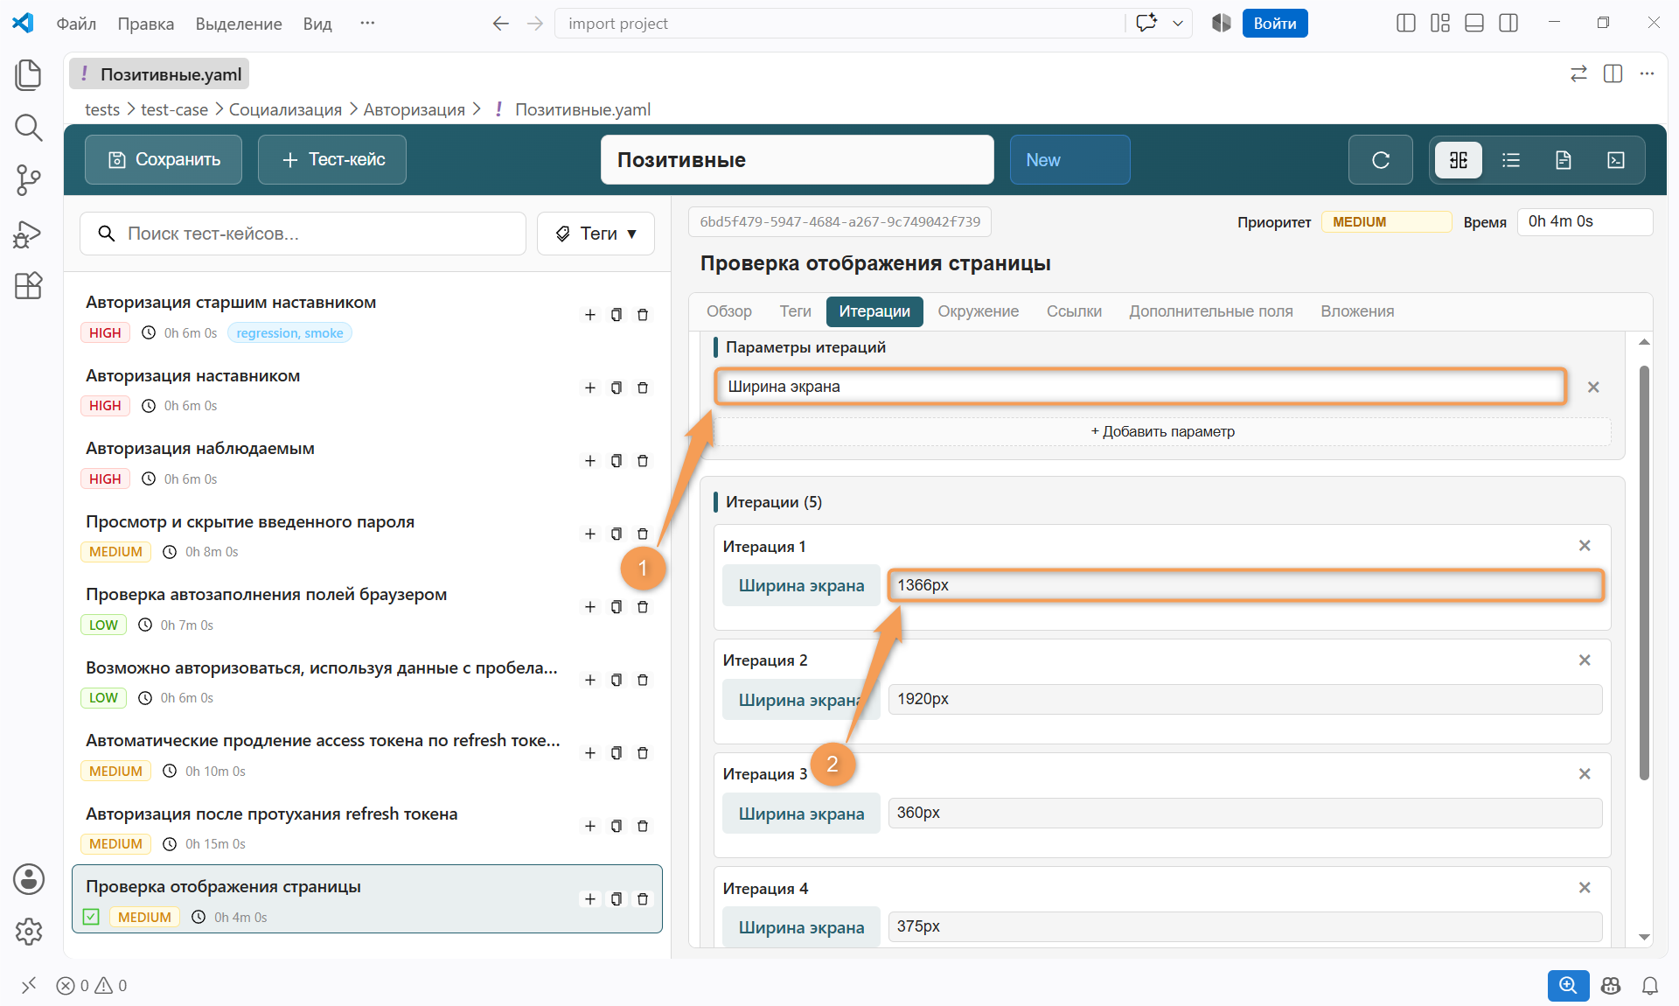Open notifications bell in status bar

[1650, 986]
